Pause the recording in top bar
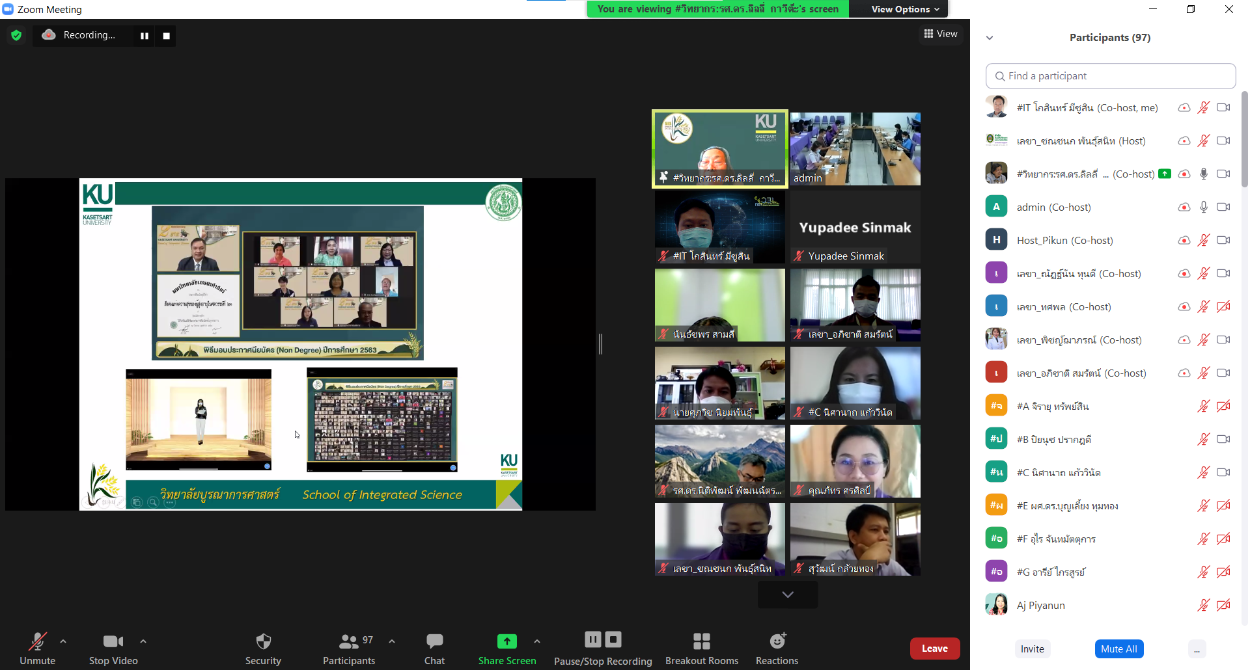The width and height of the screenshot is (1250, 670). coord(145,36)
